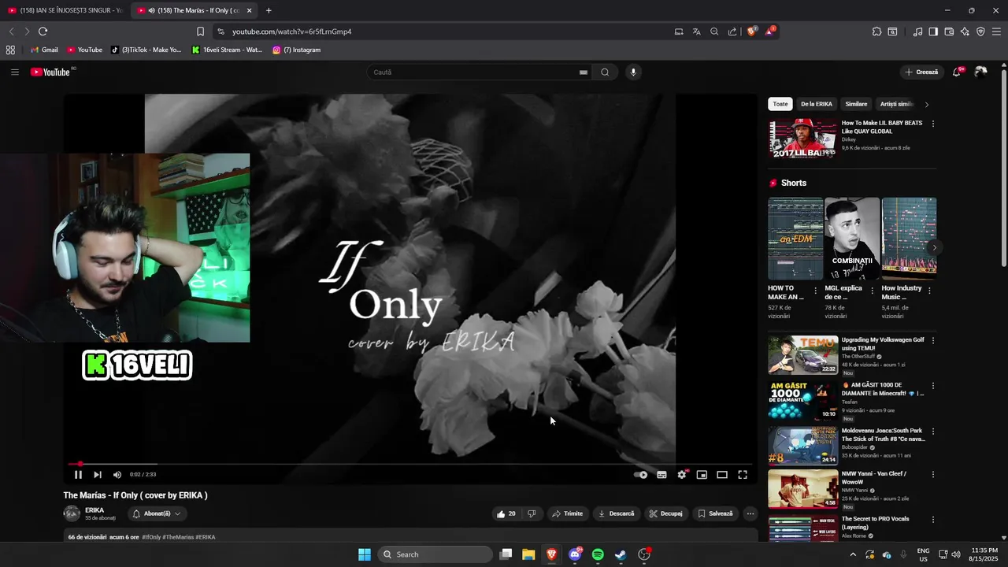Open options for Volkswagen Golf video
The width and height of the screenshot is (1008, 567).
pos(933,340)
